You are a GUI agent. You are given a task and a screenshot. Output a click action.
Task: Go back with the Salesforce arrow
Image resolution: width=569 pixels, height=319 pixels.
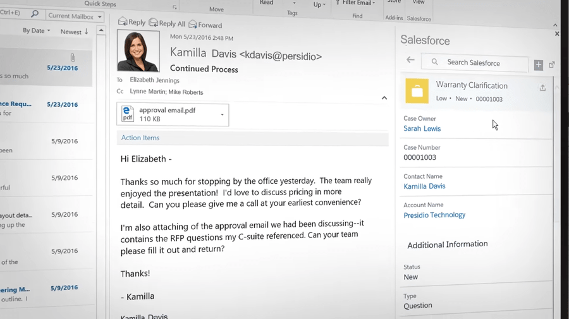tap(410, 59)
